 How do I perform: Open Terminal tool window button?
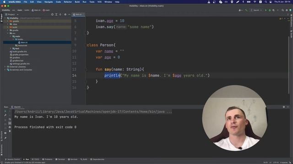point(60,159)
